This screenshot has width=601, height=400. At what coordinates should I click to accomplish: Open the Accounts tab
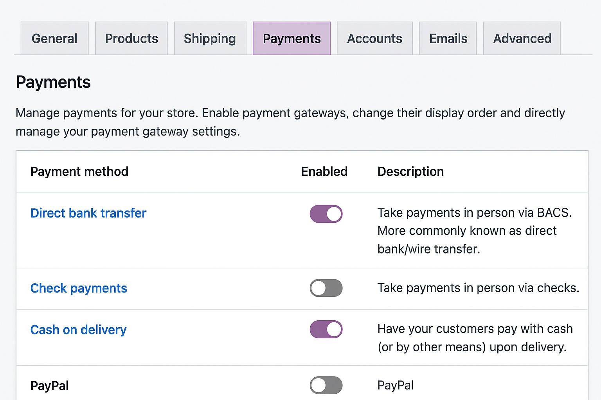click(374, 39)
